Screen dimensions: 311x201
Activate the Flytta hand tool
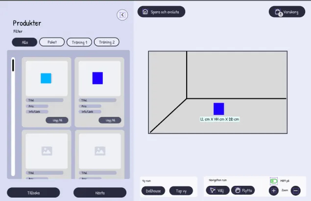coord(243,190)
